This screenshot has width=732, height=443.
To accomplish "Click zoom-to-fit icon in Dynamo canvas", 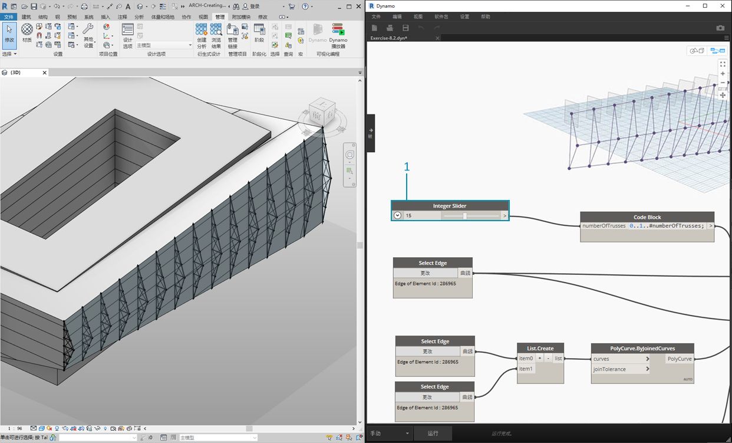I will pyautogui.click(x=723, y=64).
